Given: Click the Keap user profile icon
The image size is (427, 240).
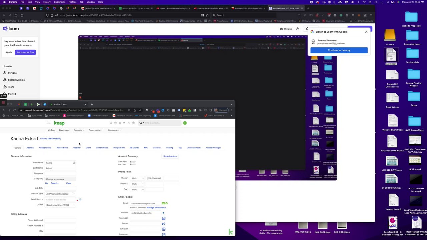Looking at the screenshot, I should tap(129, 123).
